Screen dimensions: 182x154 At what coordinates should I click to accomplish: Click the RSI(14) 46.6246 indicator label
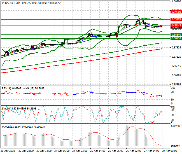click(x=11, y=88)
